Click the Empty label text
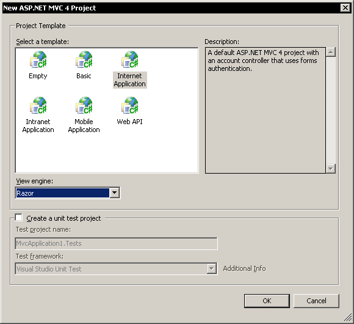The image size is (354, 324). pos(38,76)
